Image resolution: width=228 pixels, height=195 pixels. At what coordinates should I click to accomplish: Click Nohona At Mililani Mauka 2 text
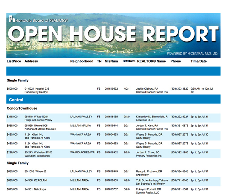(40, 129)
